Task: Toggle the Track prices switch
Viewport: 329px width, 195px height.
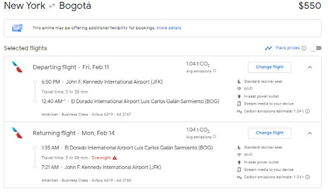Action: pos(316,48)
